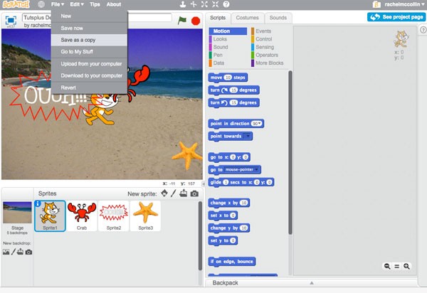This screenshot has height=293, width=427.
Task: Zoom out the scripts area
Action: tap(387, 267)
